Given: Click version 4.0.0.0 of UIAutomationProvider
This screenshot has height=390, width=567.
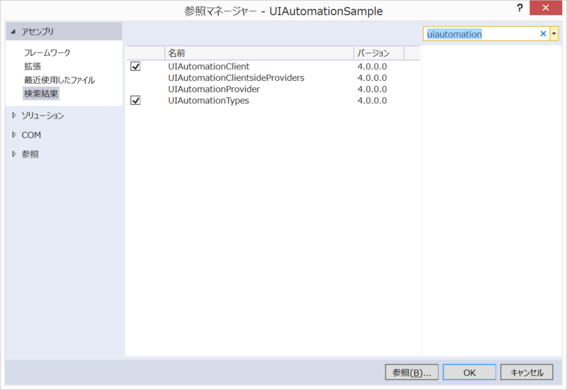Looking at the screenshot, I should pos(372,89).
